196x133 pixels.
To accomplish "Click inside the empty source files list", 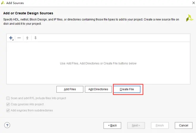I will (x=98, y=63).
